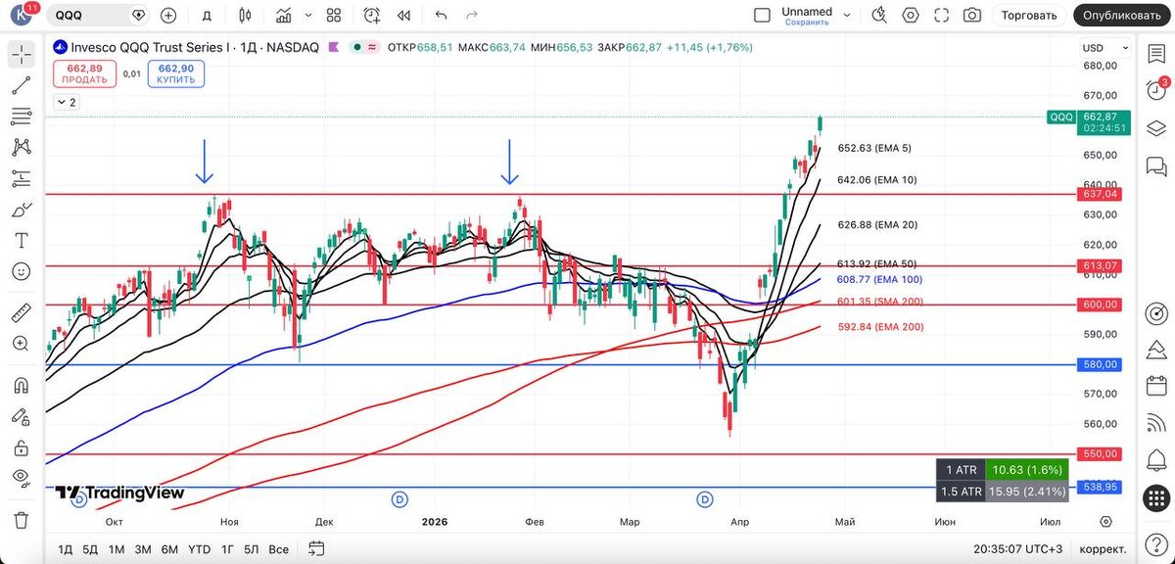Select the 1М time range
The height and width of the screenshot is (564, 1175).
(x=117, y=549)
